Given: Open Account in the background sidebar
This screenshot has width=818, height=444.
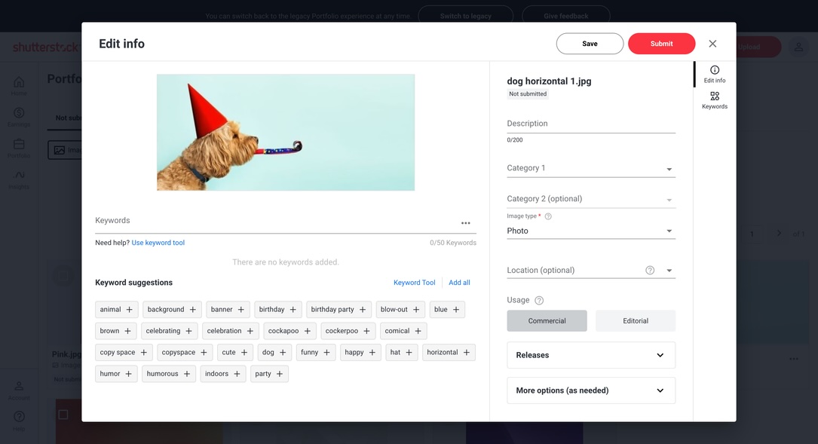Looking at the screenshot, I should [x=19, y=390].
